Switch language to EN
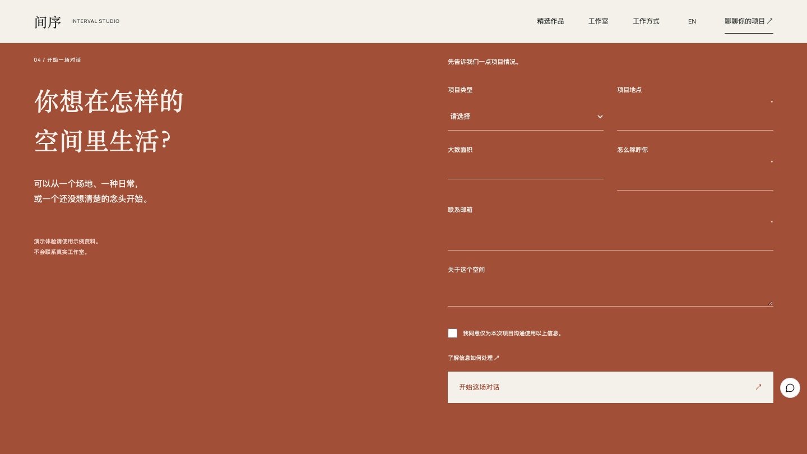807x454 pixels. (692, 21)
